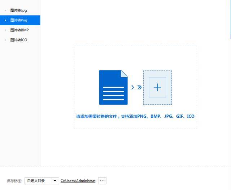231x190 pixels.
Task: Open the C:\Users\Administrat path link
Action: click(x=78, y=181)
